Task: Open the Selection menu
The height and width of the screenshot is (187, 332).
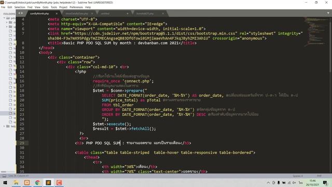Action: [20, 7]
